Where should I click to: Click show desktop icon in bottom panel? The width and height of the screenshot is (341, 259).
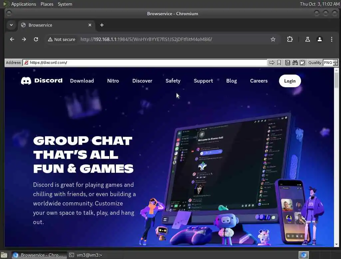point(4,255)
